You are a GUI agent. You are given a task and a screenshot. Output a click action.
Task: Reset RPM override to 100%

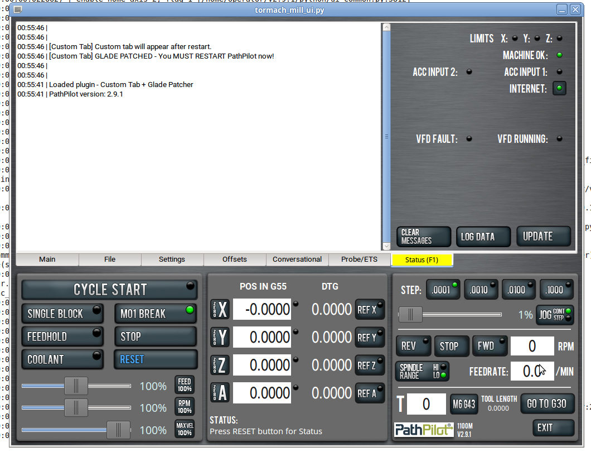[x=185, y=407]
